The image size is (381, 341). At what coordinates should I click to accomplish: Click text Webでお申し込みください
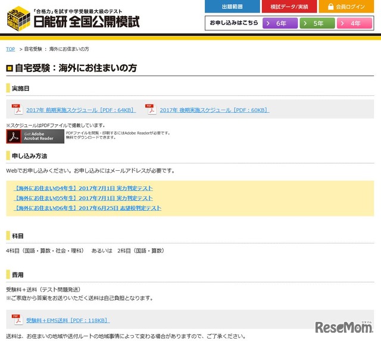coord(39,171)
